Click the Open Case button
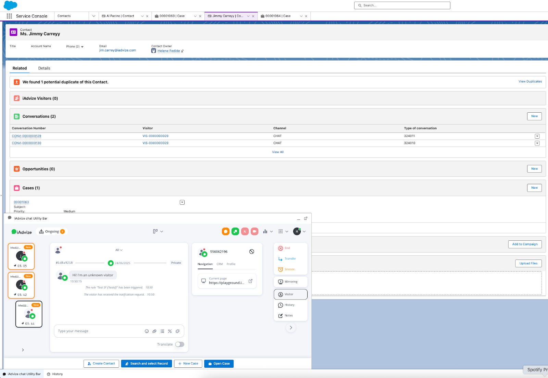Screen dimensions: 548x378 tap(219, 364)
